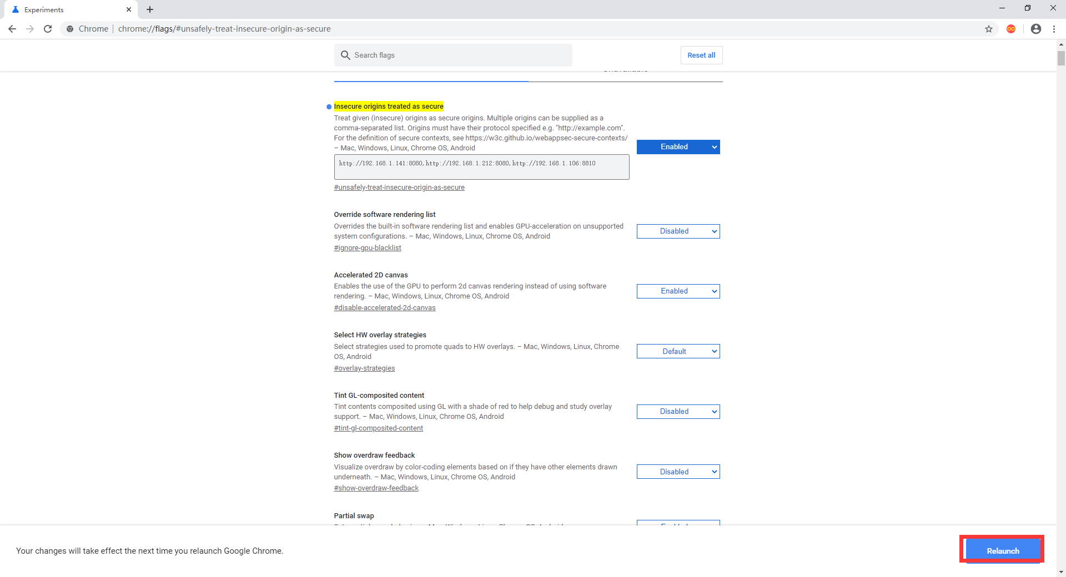Click the Relaunch button

point(1002,550)
